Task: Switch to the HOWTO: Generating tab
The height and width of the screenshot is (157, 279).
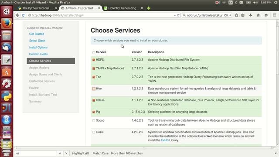Action: [123, 8]
